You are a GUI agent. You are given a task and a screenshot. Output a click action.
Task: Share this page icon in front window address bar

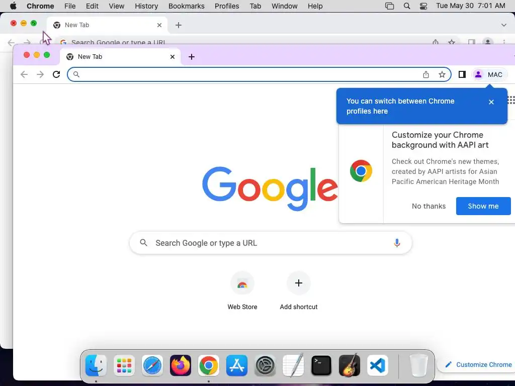tap(426, 74)
